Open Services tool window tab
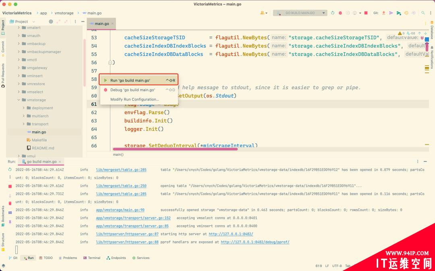 [141, 258]
